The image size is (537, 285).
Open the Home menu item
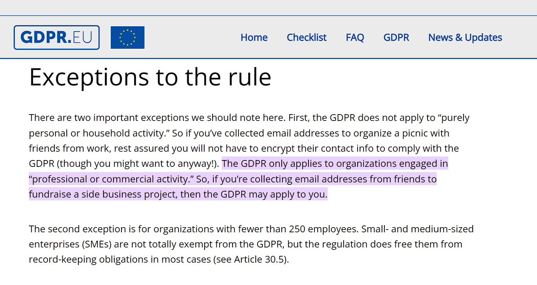[254, 38]
